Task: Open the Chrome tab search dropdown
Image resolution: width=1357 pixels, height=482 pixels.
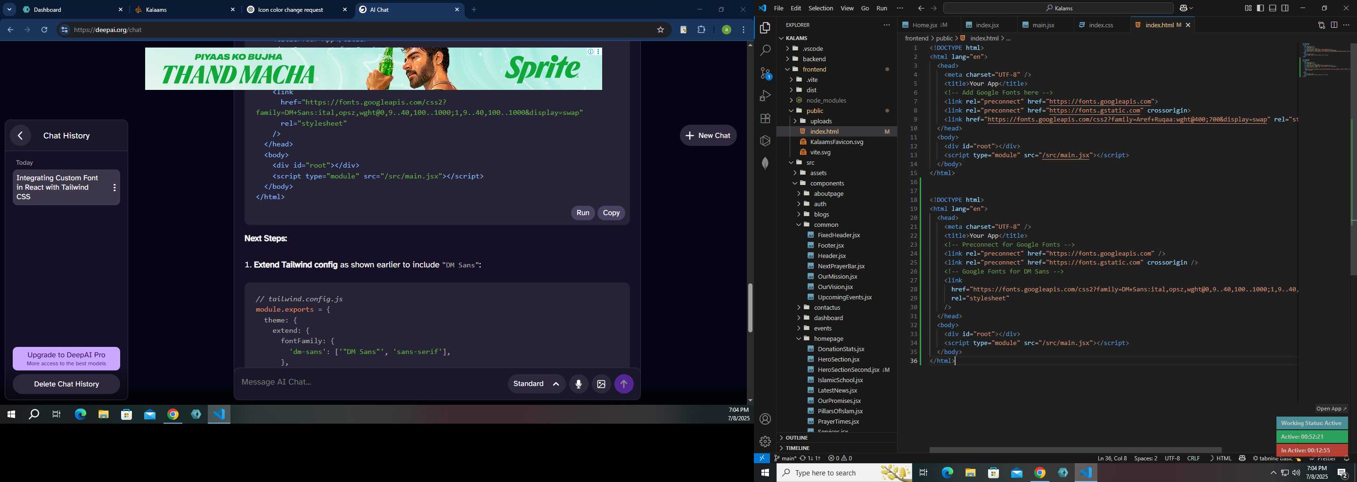Action: click(x=9, y=9)
